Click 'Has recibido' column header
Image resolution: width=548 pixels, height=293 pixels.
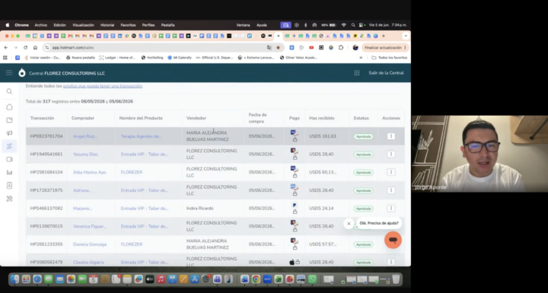coord(321,118)
